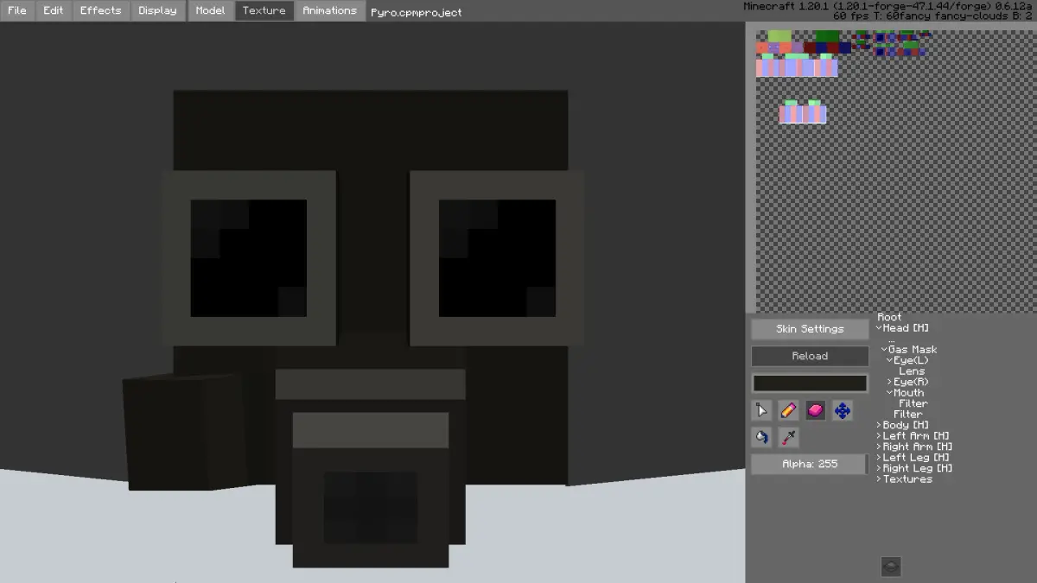
Task: Open the Effects menu
Action: click(100, 10)
